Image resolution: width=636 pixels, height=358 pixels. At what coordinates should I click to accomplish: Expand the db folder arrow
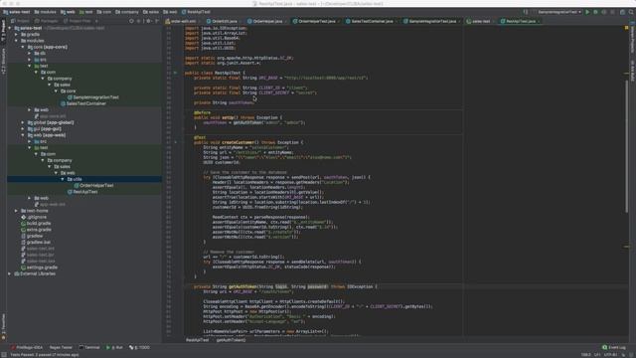coord(29,53)
